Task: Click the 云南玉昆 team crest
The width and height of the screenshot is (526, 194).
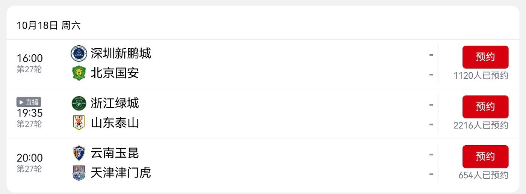Action: (79, 153)
